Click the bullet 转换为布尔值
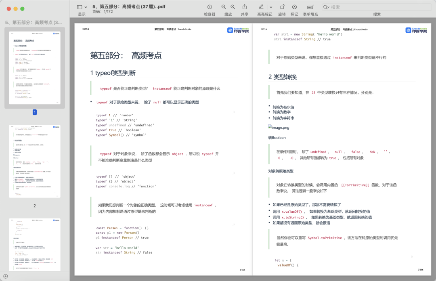The height and width of the screenshot is (281, 436). [283, 107]
